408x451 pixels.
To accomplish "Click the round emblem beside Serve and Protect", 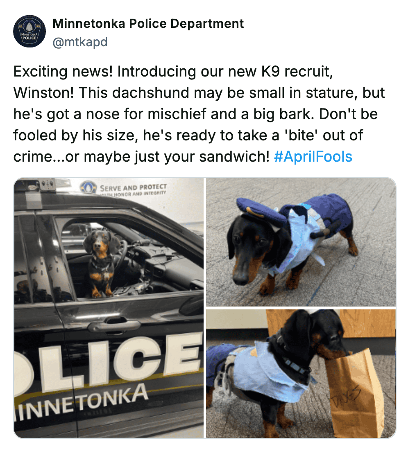I will point(88,187).
